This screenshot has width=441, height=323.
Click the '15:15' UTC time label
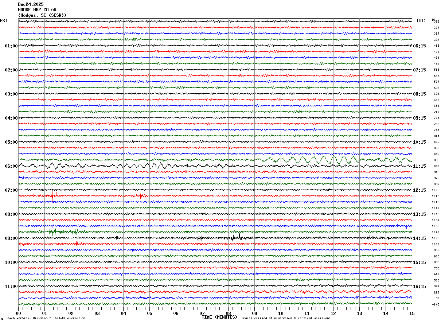(419, 262)
